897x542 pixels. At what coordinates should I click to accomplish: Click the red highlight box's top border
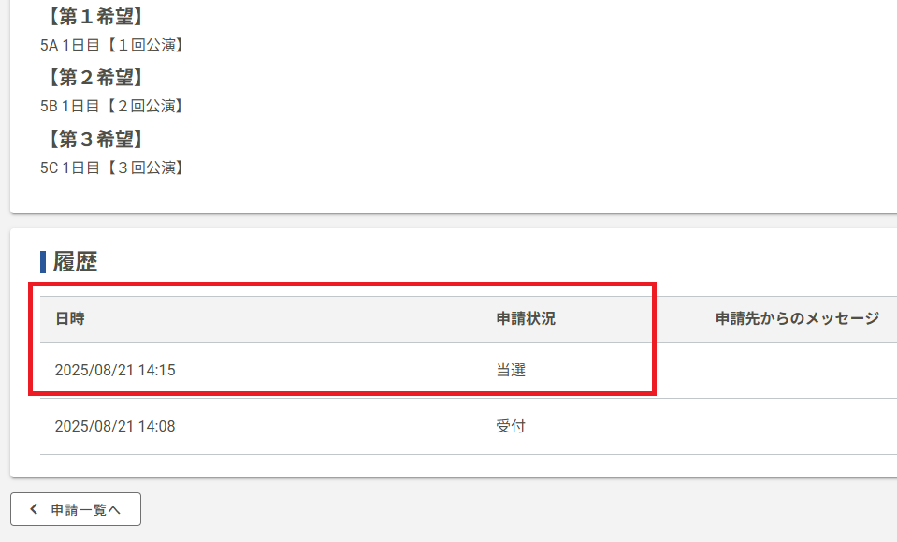point(341,284)
